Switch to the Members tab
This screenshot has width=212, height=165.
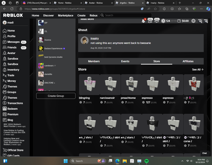point(94,61)
